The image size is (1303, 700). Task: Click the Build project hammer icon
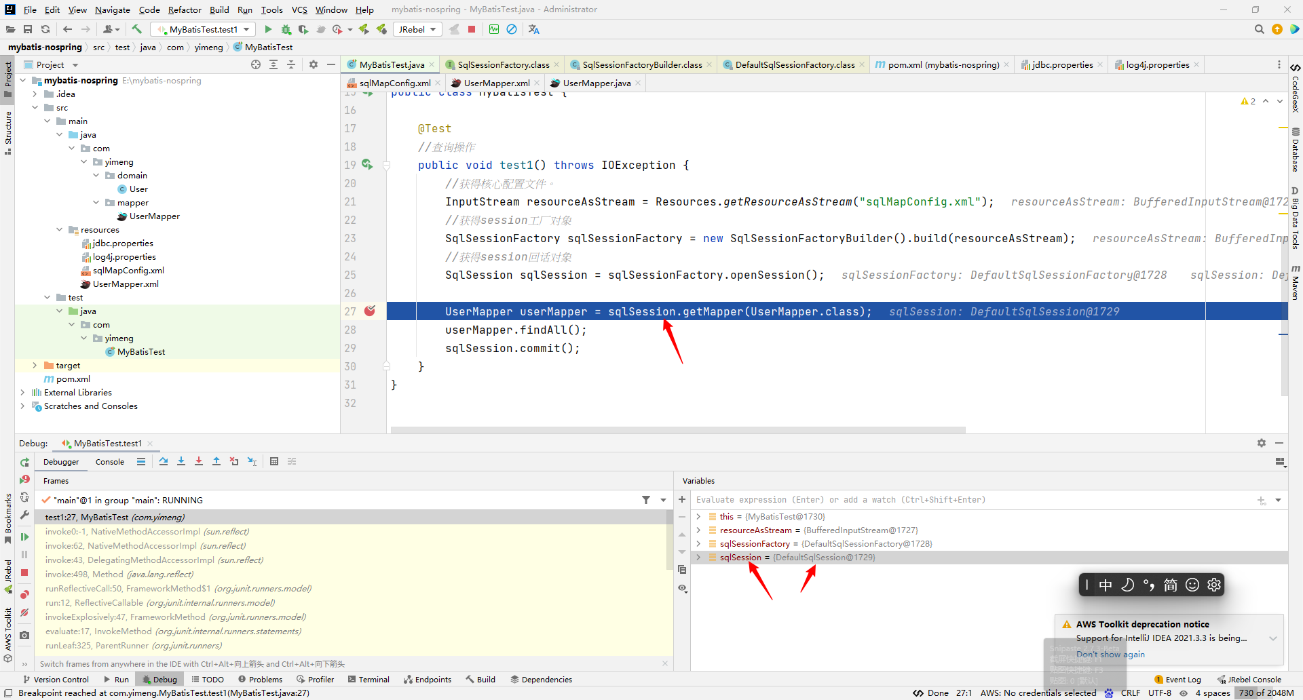click(x=136, y=29)
